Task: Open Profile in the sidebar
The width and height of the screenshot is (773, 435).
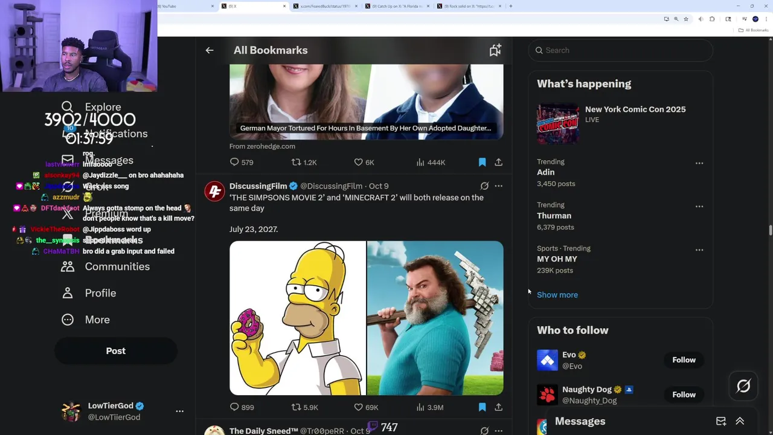Action: coord(88,293)
